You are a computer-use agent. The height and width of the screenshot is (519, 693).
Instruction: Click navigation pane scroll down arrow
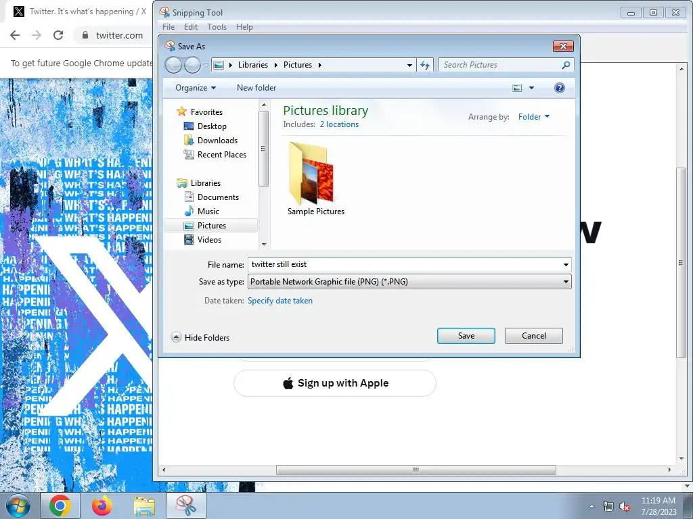coord(264,244)
